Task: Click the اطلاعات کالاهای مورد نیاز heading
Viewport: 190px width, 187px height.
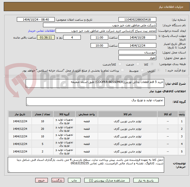Action: point(167,91)
